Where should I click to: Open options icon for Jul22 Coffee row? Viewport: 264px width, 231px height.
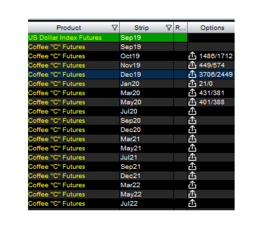[192, 203]
